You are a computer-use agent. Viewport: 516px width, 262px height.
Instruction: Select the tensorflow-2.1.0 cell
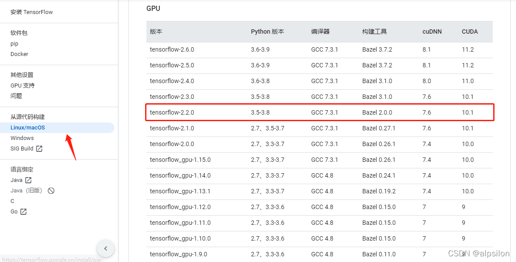point(172,128)
